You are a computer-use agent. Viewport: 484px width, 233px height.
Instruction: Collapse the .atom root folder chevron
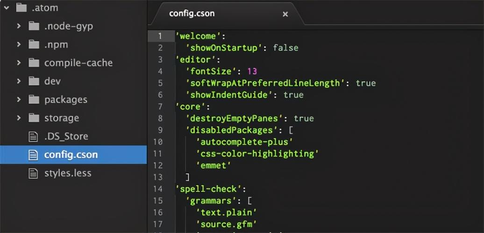[7, 8]
